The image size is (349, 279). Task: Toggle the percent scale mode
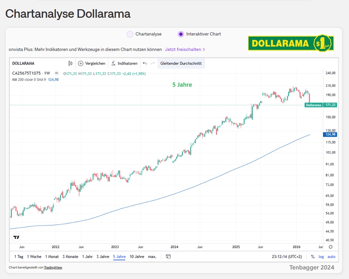click(x=313, y=256)
